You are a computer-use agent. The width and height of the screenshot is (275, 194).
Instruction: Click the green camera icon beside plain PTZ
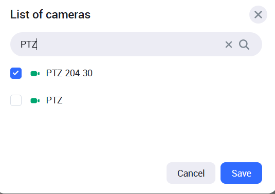[35, 101]
